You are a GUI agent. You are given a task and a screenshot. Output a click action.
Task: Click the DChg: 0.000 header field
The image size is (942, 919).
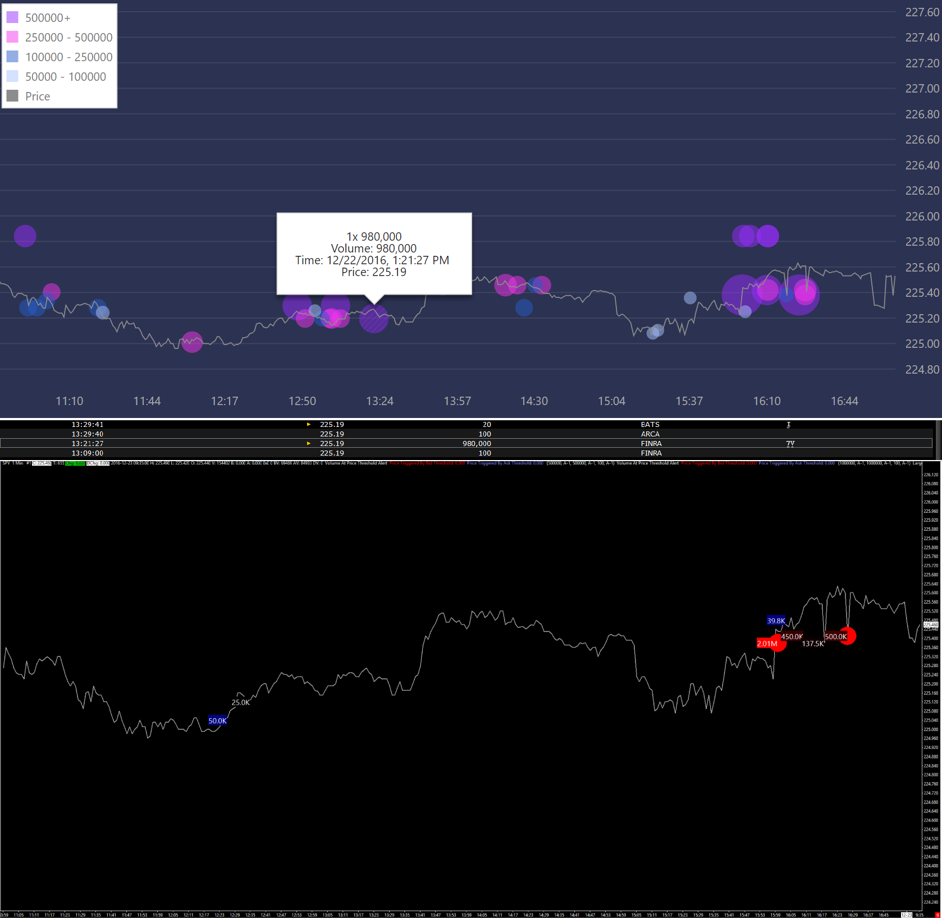(x=98, y=463)
